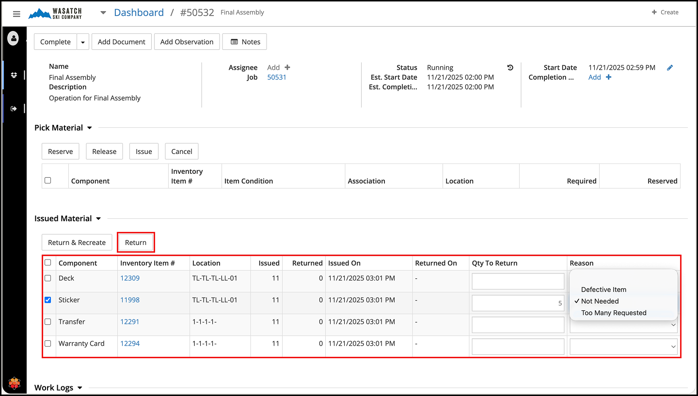Edit Start Date with the pencil icon

670,68
